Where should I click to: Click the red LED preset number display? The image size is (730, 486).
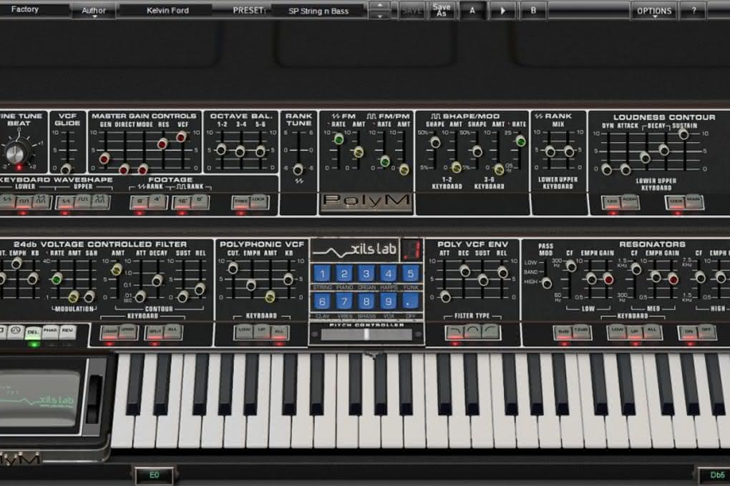tap(412, 249)
